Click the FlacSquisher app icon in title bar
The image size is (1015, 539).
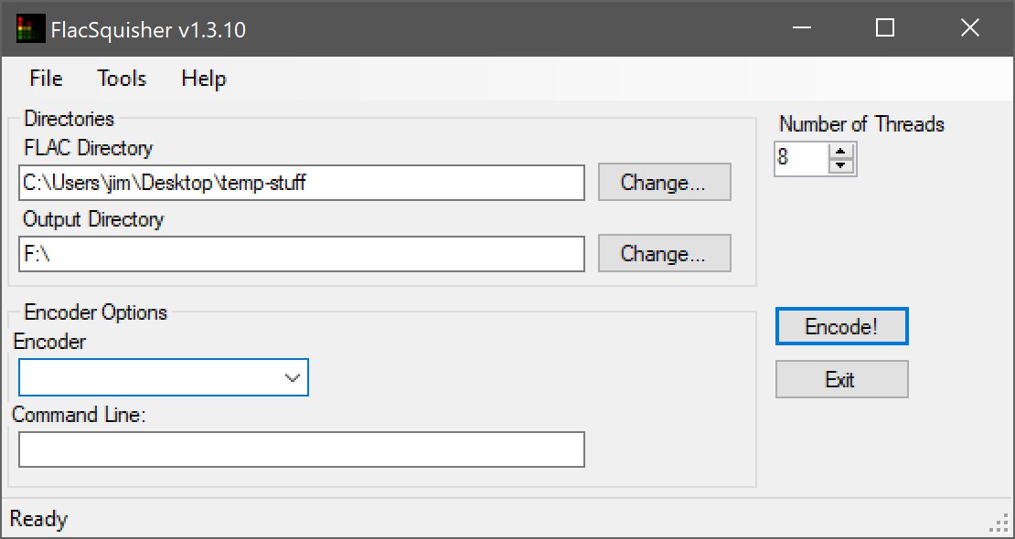tap(30, 29)
